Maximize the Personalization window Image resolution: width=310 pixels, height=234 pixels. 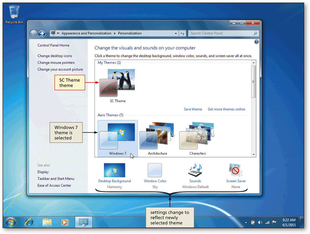[242, 23]
